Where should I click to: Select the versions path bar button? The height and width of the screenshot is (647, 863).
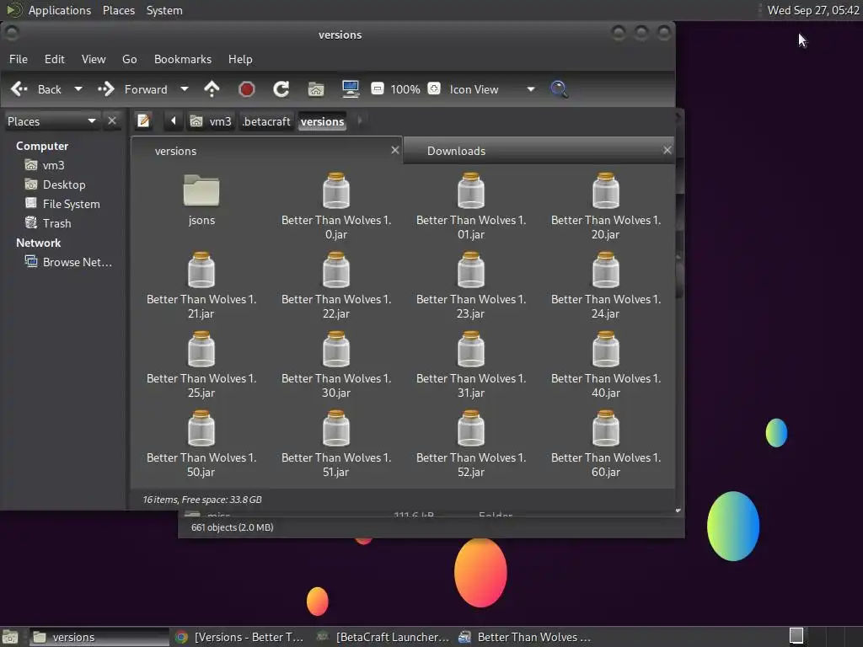(x=323, y=121)
